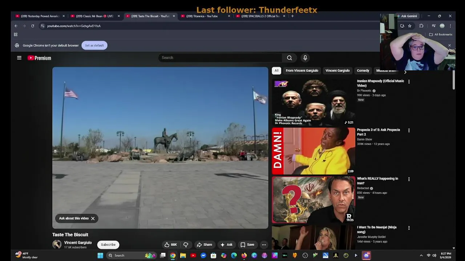Open Chrome extensions puzzle icon

tap(421, 26)
